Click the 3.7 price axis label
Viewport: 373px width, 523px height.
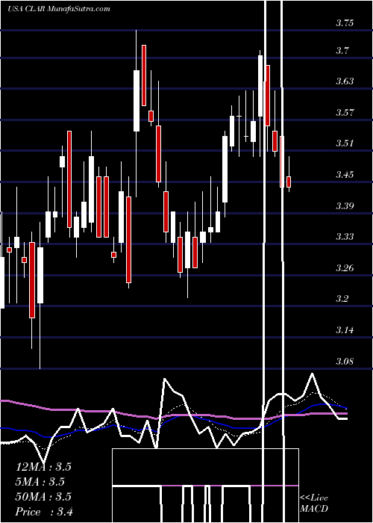click(x=342, y=51)
